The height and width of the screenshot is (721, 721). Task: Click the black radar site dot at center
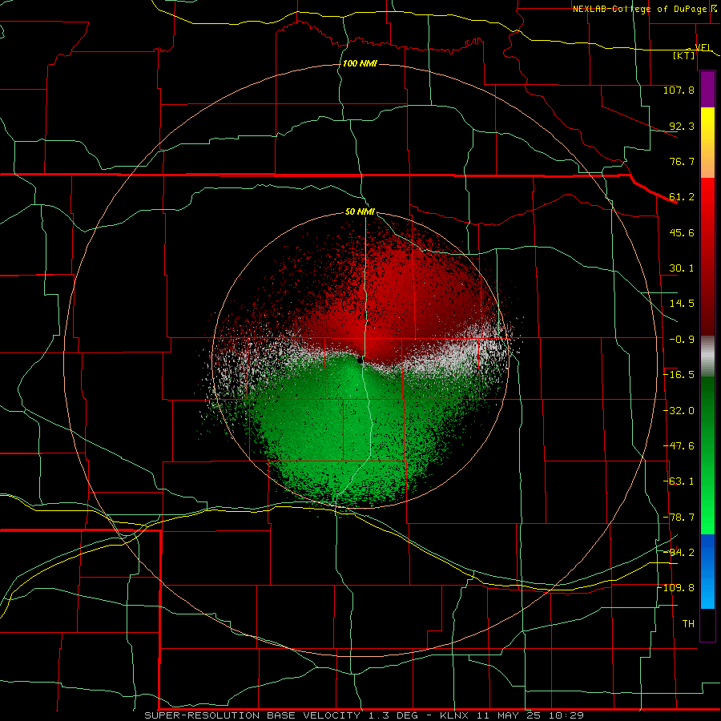tap(360, 360)
